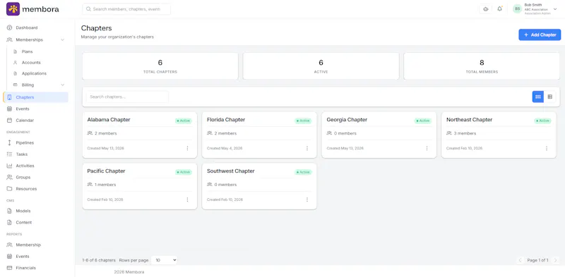Click the BS user avatar
The image size is (565, 277).
coord(517,9)
